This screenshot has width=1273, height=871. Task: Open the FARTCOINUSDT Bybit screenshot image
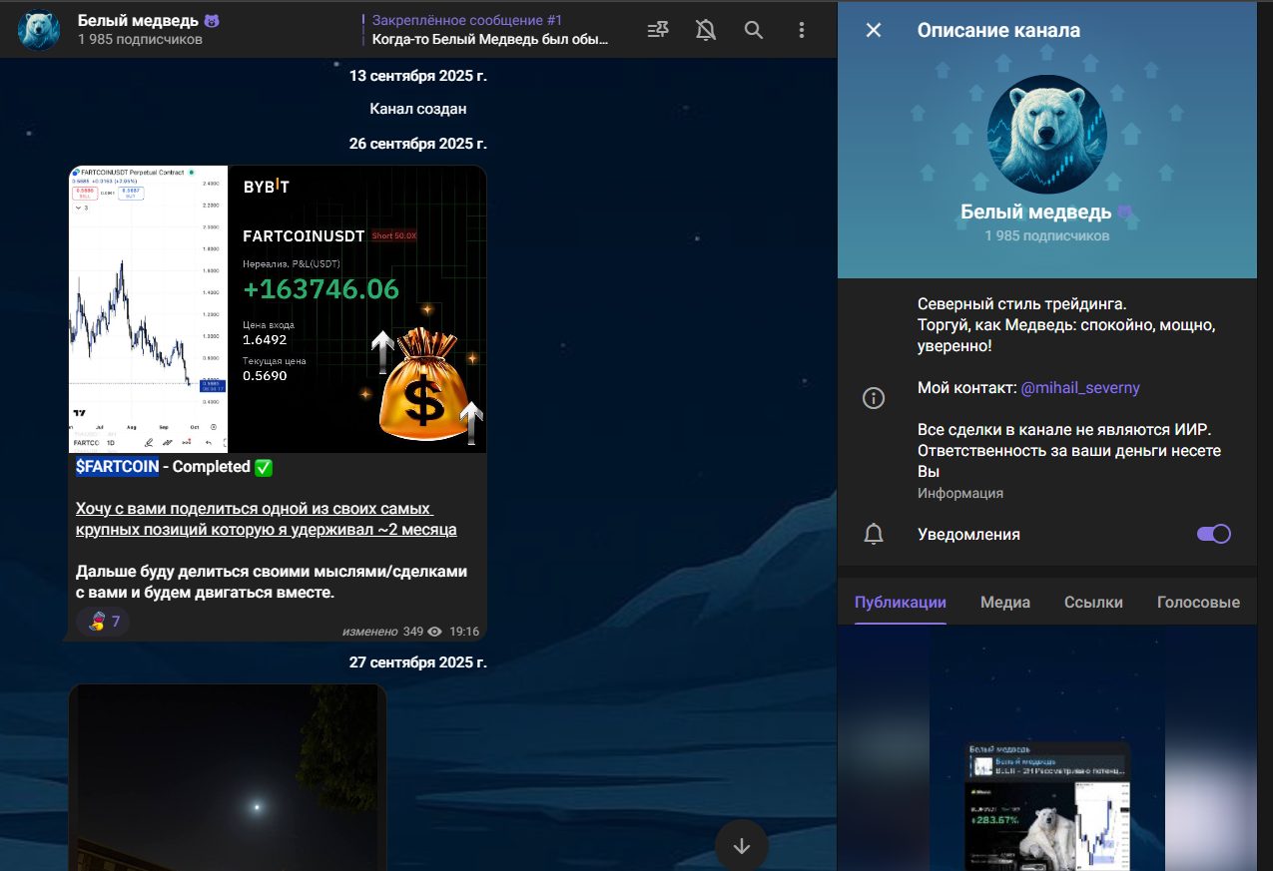click(x=278, y=309)
